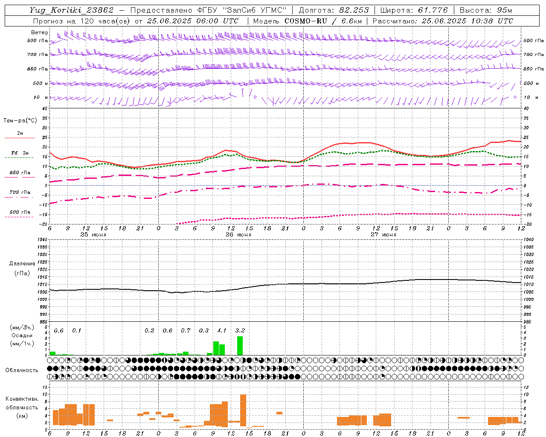Image resolution: width=546 pixels, height=437 pixels.
Task: Click the Тем-ра(°C) axis title
Action: pos(20,121)
